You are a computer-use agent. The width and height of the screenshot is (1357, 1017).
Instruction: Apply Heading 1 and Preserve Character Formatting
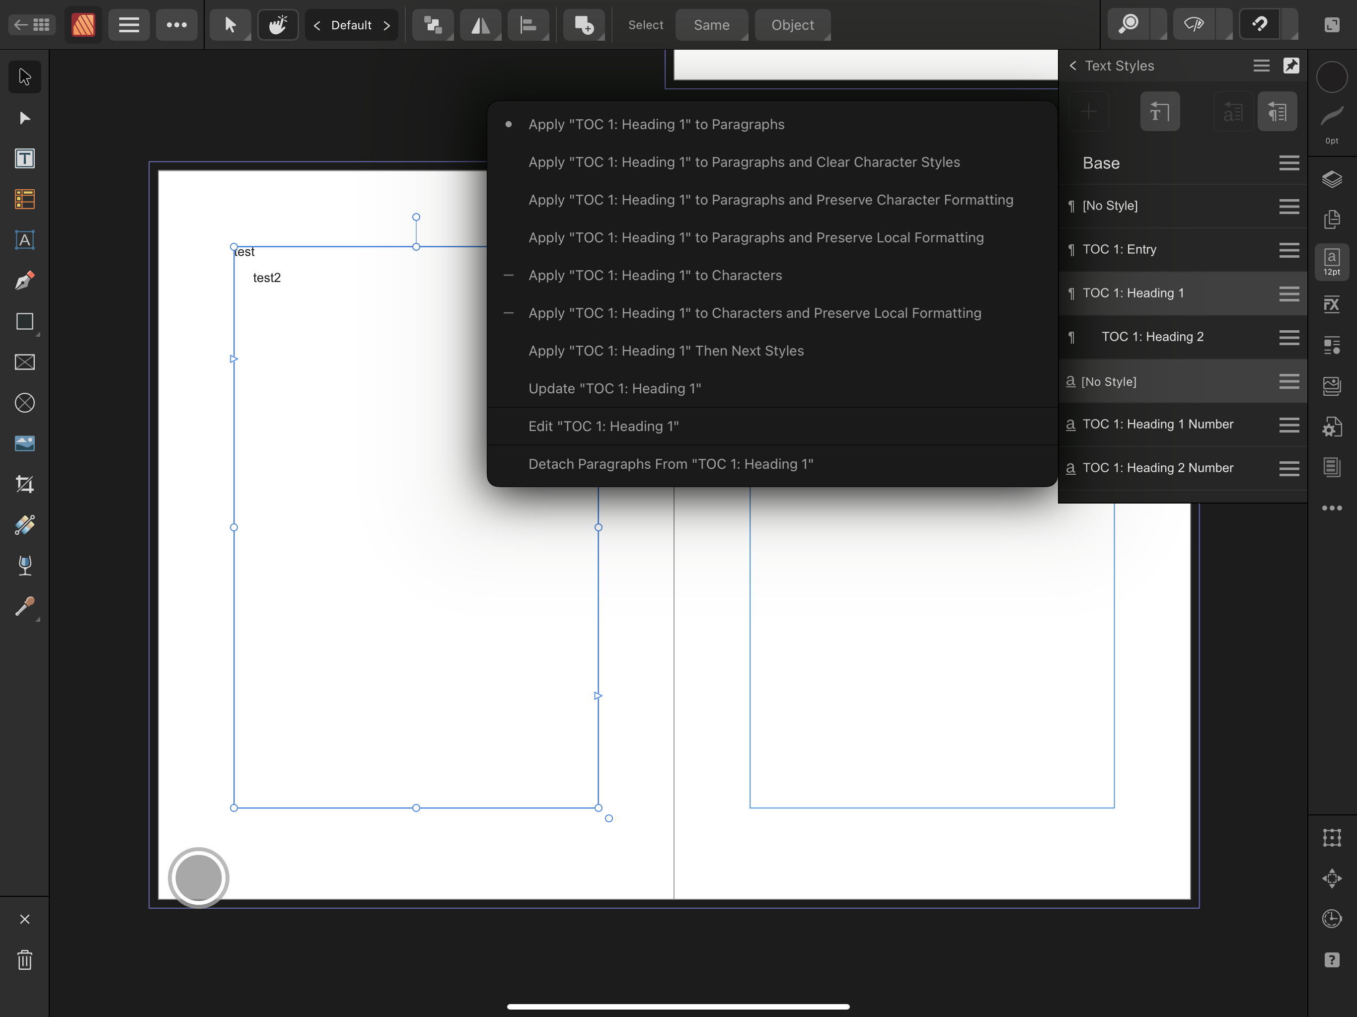click(772, 200)
